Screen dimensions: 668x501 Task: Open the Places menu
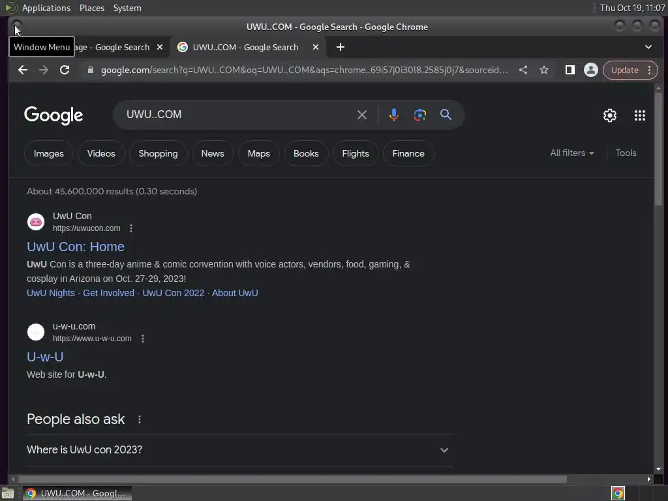point(91,8)
